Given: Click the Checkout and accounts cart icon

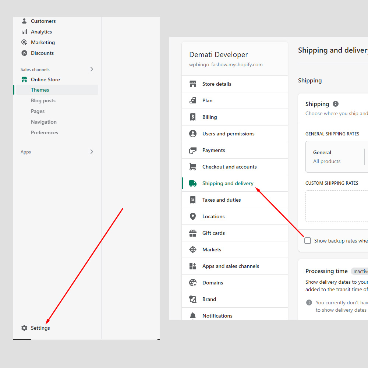Looking at the screenshot, I should pos(193,167).
